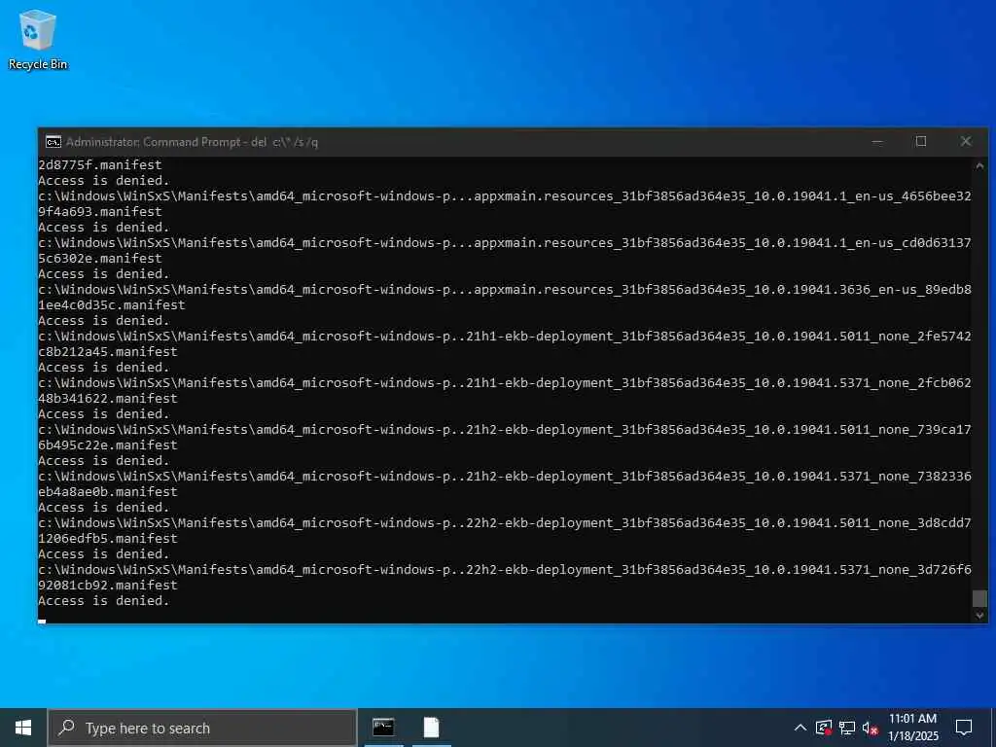Open the blank document taskbar icon
The image size is (996, 747).
[431, 728]
